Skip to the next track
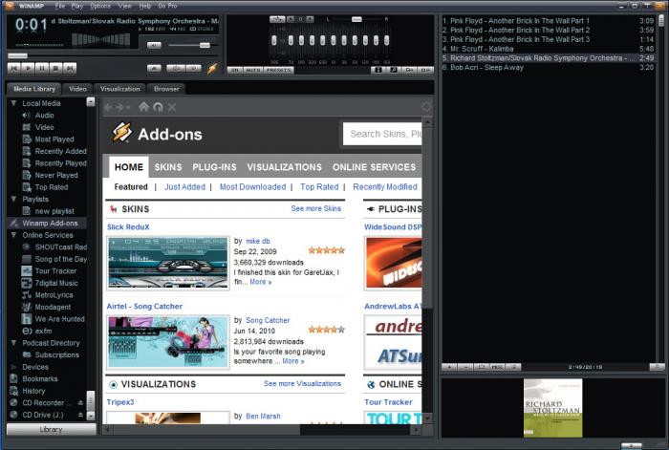 pyautogui.click(x=70, y=68)
